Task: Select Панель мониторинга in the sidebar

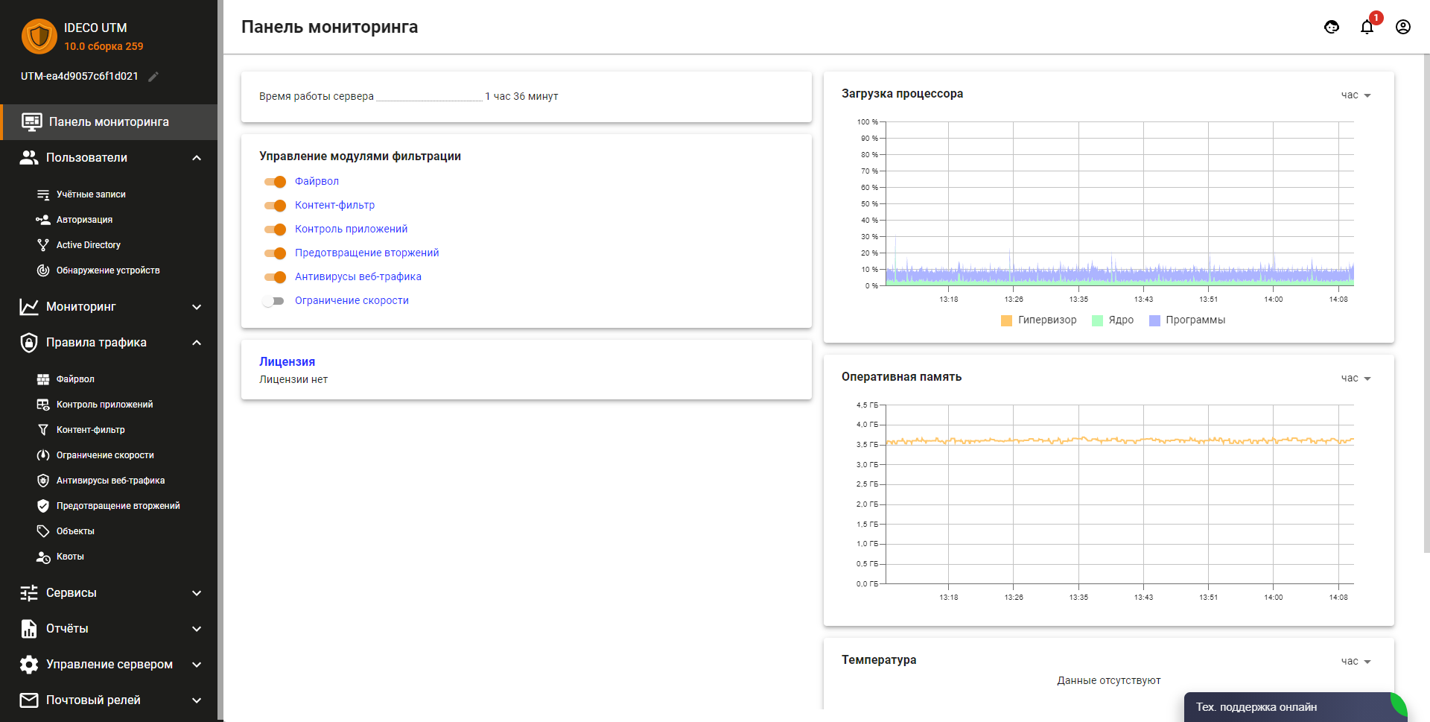Action: point(109,122)
